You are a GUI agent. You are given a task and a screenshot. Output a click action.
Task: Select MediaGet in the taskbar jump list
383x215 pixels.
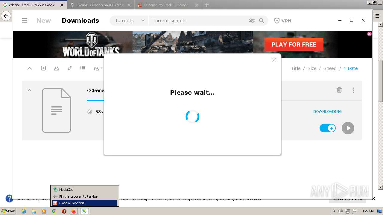(85, 190)
